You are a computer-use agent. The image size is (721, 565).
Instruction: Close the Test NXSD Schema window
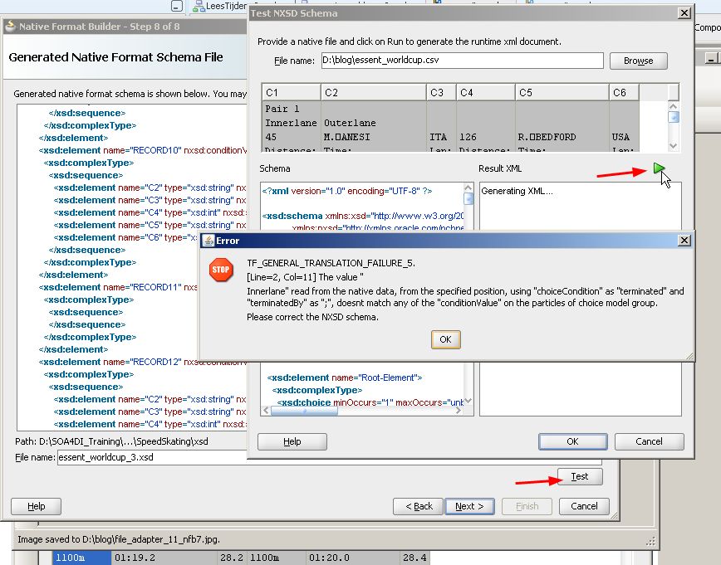(684, 13)
